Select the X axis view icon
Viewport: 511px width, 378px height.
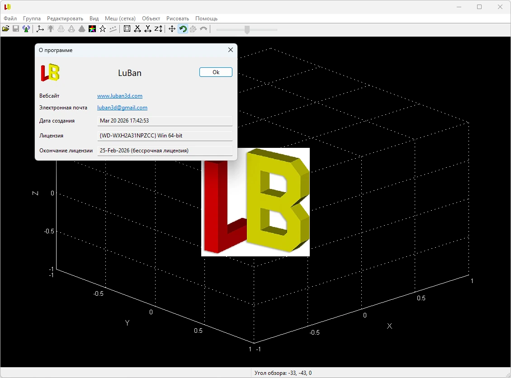[137, 29]
